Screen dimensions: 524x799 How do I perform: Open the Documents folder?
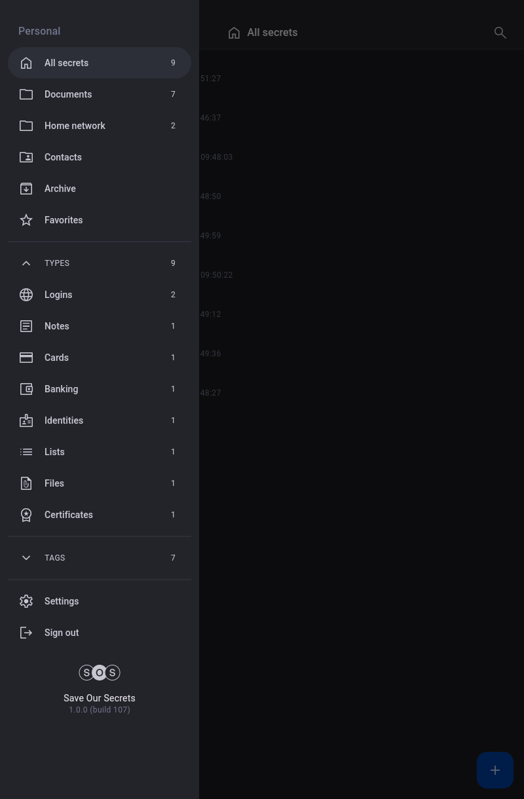point(68,94)
